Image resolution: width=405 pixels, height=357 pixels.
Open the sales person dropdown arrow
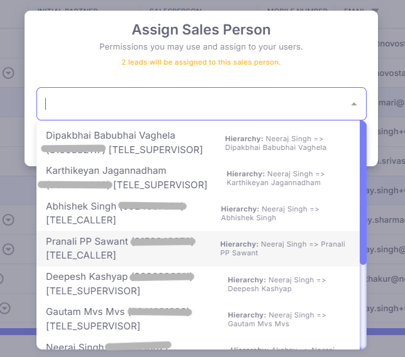click(x=354, y=104)
